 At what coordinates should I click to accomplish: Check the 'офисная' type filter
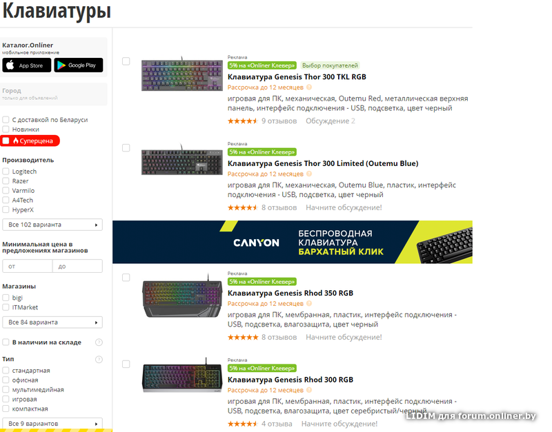point(6,380)
